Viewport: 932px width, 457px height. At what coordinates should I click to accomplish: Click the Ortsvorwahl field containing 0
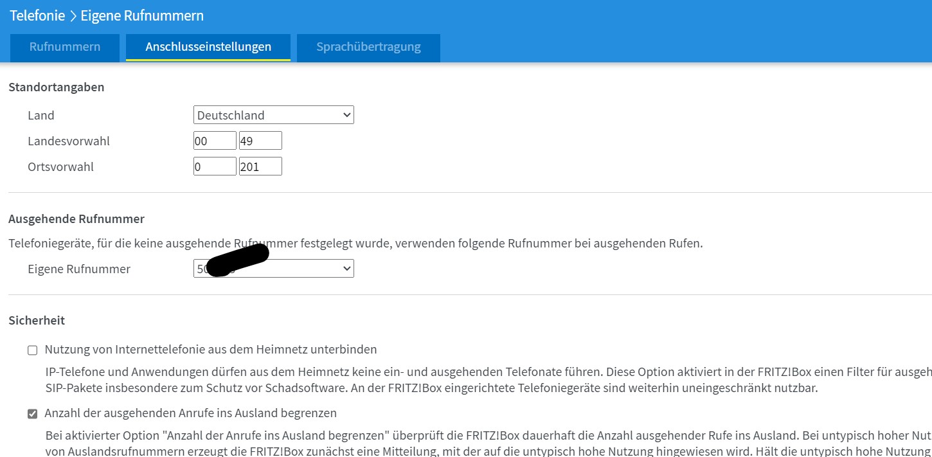tap(215, 165)
